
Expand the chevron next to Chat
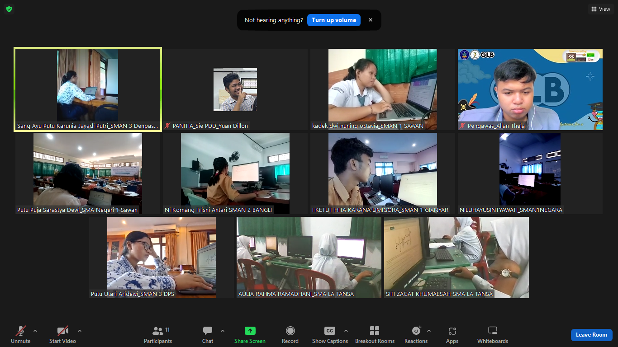(222, 331)
